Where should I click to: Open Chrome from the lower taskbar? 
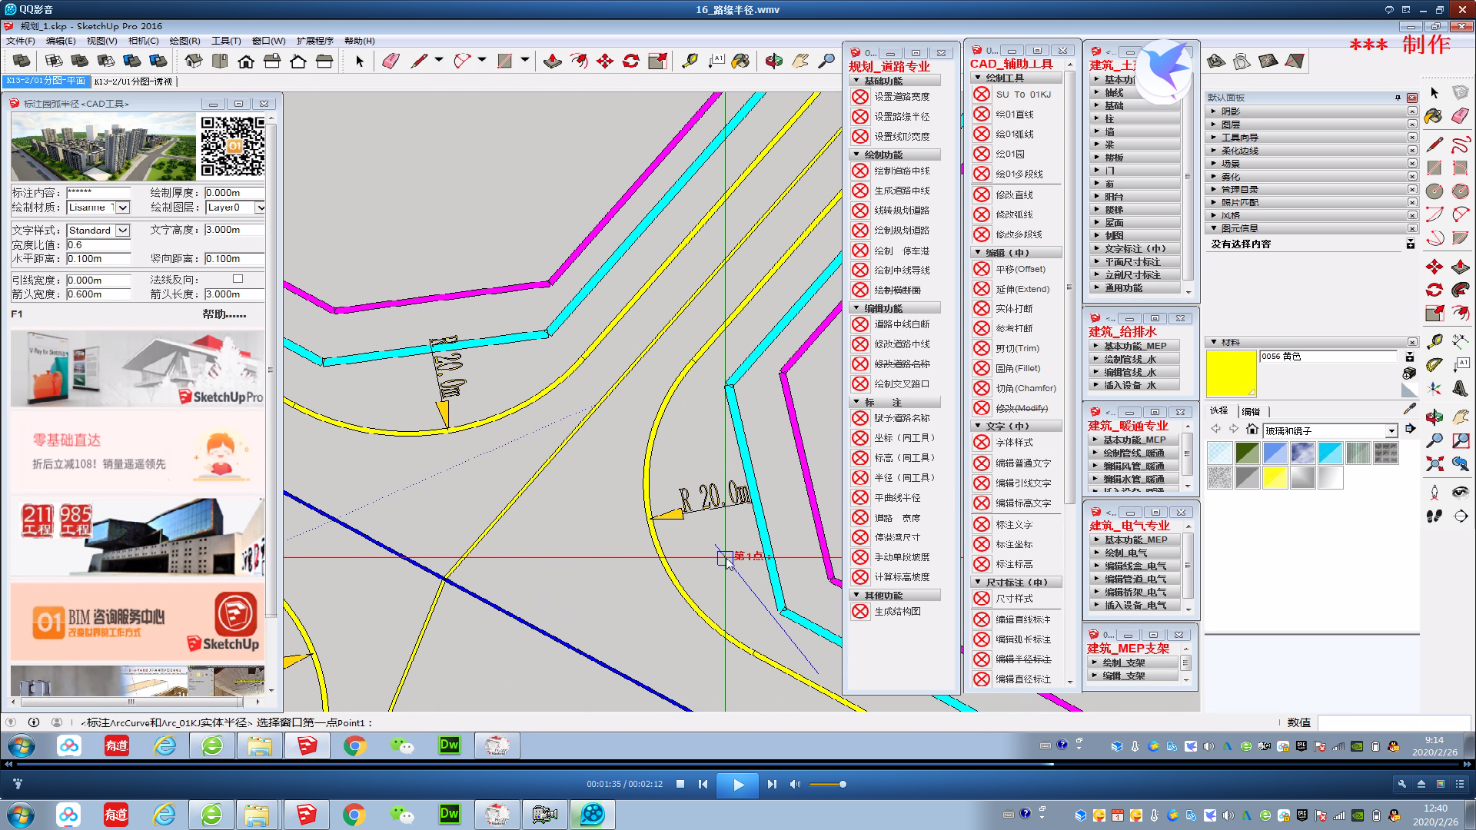354,815
